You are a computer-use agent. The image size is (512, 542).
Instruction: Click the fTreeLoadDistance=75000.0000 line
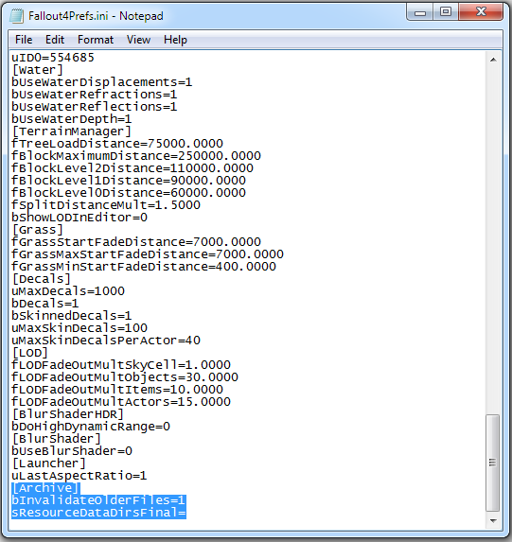(117, 144)
